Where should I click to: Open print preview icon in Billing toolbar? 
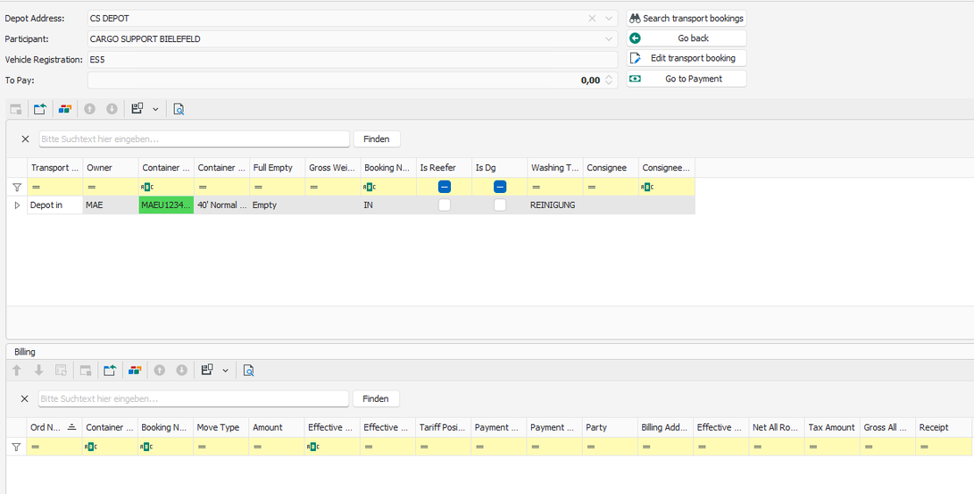[248, 371]
